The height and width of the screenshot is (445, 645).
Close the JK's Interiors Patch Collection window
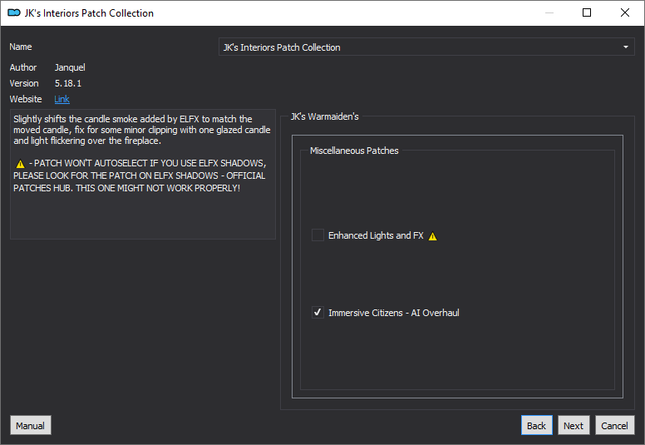[625, 12]
